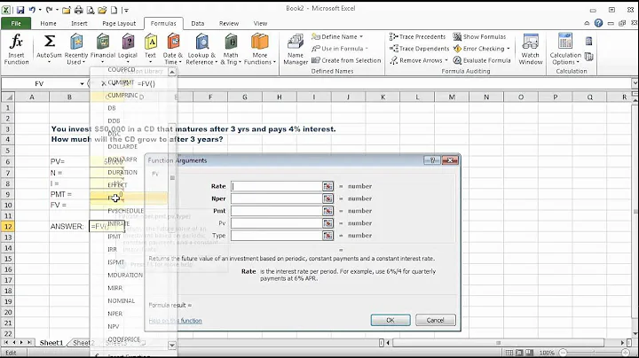Collapse the Type field range selector
This screenshot has height=358, width=639.
(327, 235)
